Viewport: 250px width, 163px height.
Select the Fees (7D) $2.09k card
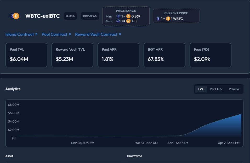coord(211,55)
